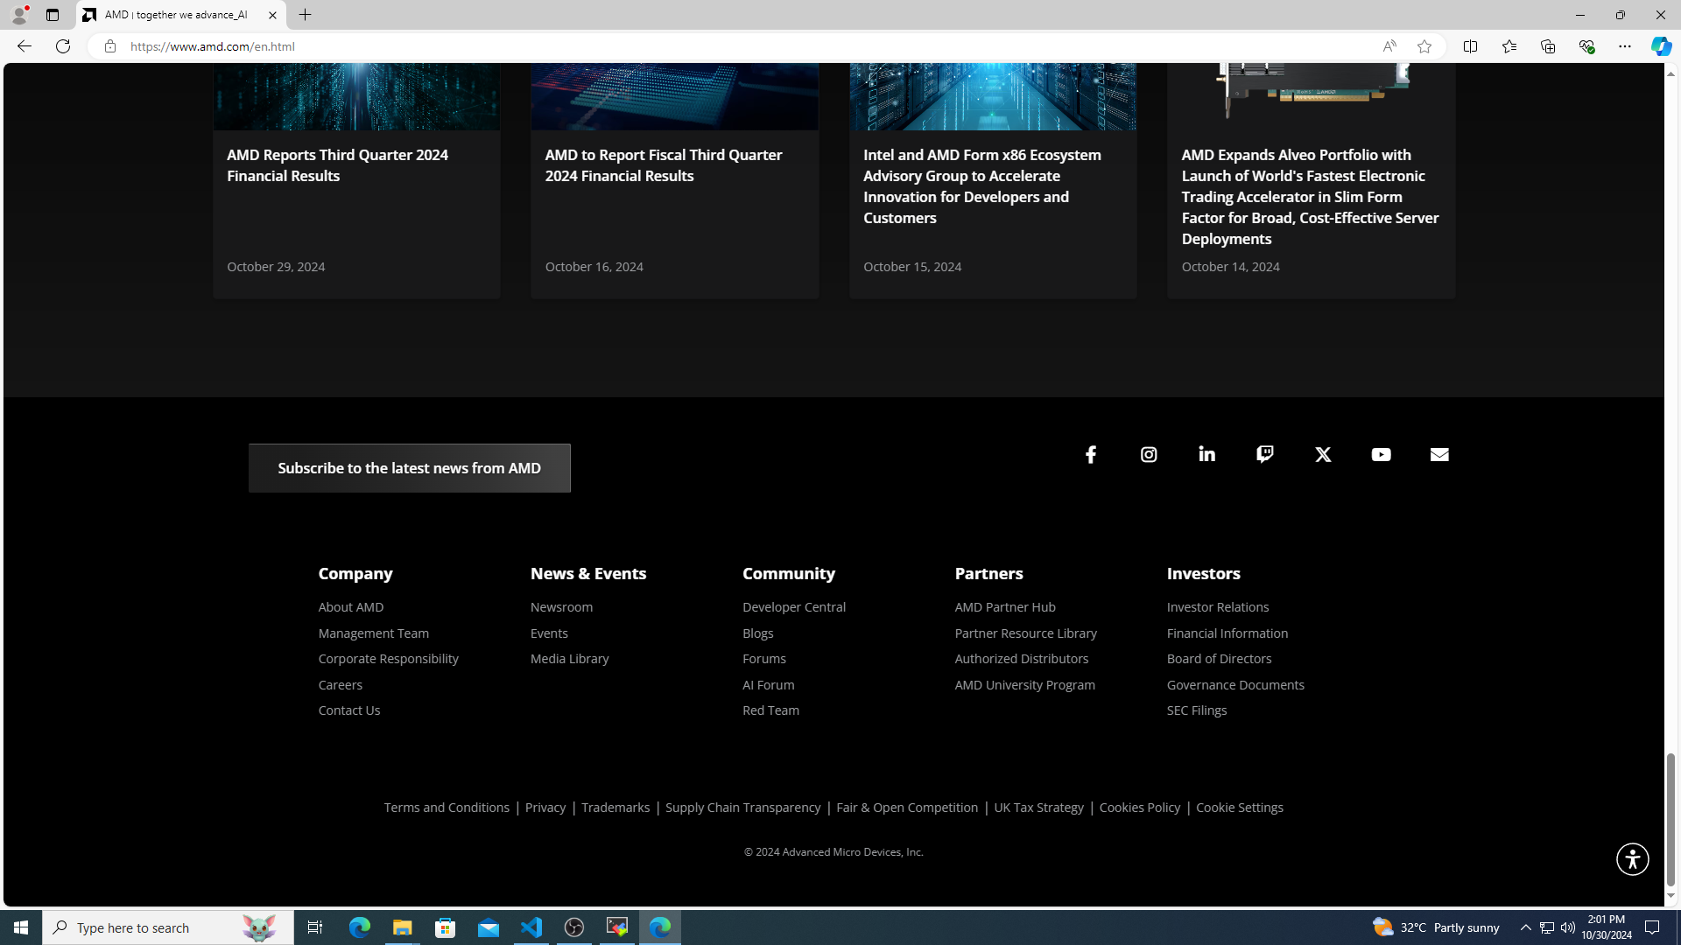The width and height of the screenshot is (1681, 945).
Task: Go back with browser Back arrow
Action: 24,46
